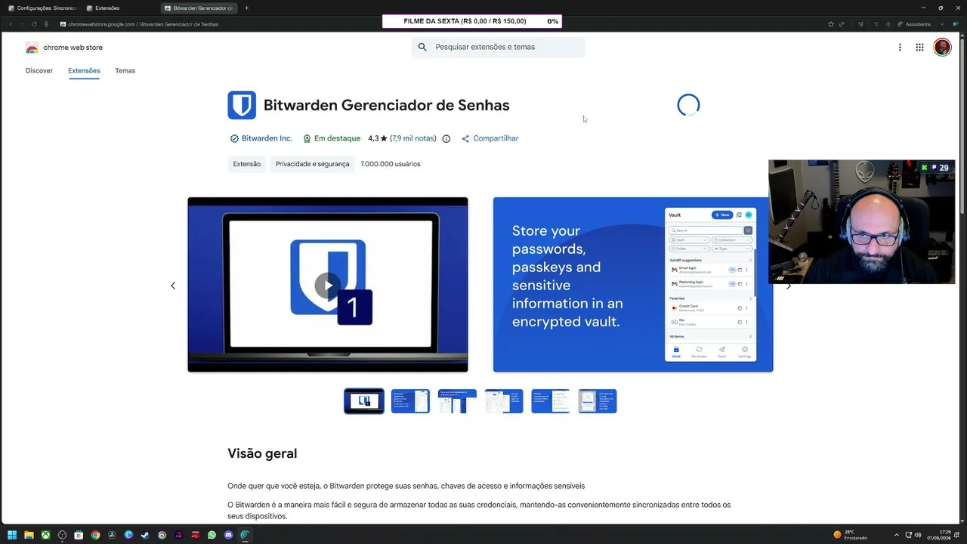Open the Assistente button in the toolbar

click(x=915, y=24)
